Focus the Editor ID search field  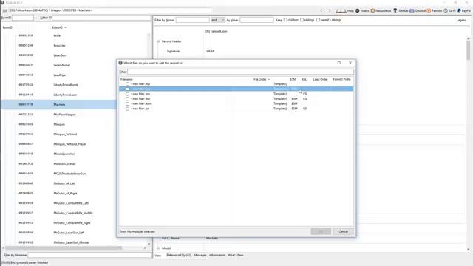tap(101, 18)
